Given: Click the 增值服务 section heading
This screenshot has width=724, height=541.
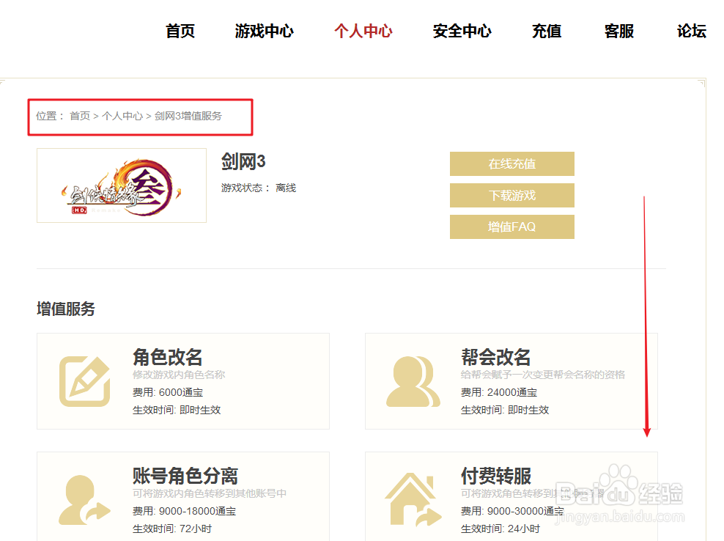Looking at the screenshot, I should click(66, 309).
